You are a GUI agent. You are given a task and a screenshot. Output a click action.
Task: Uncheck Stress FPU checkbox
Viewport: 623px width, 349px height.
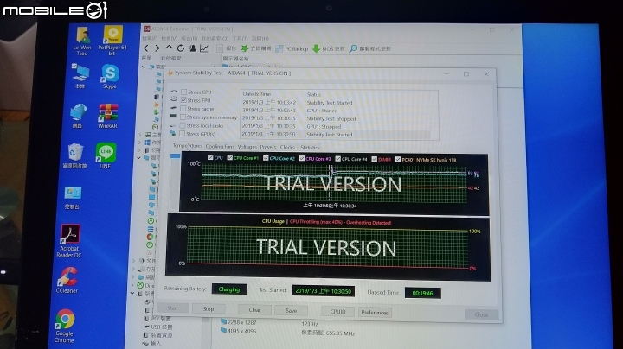183,100
